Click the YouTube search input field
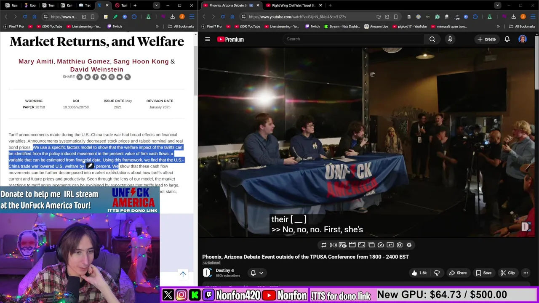This screenshot has height=303, width=539. (x=354, y=39)
